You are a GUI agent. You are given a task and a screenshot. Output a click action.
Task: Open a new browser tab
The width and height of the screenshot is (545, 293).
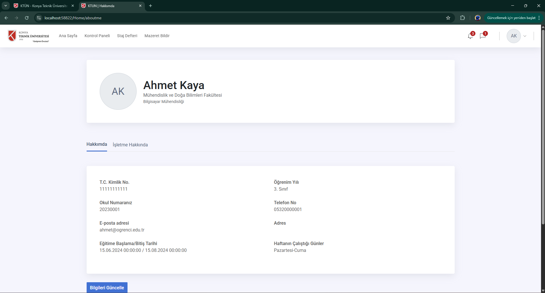tap(151, 6)
